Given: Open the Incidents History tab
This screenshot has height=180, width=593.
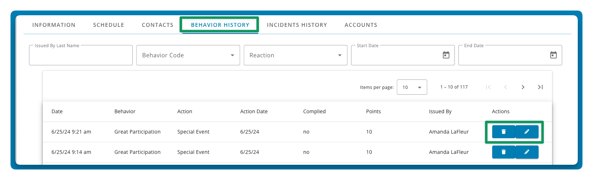Looking at the screenshot, I should click(x=297, y=25).
